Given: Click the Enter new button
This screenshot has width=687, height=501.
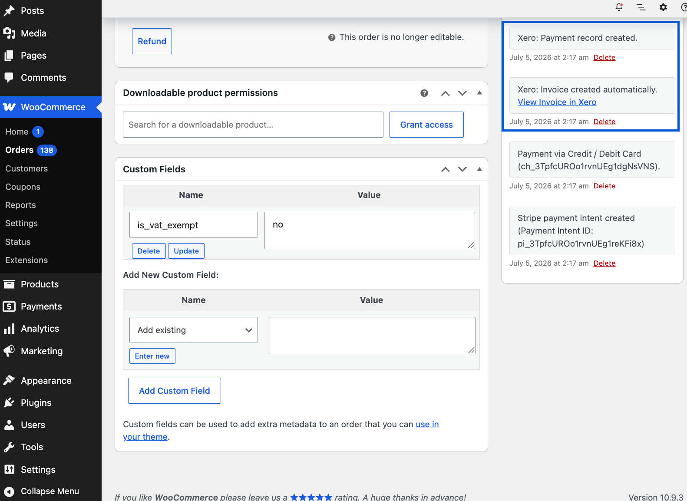Looking at the screenshot, I should [152, 356].
